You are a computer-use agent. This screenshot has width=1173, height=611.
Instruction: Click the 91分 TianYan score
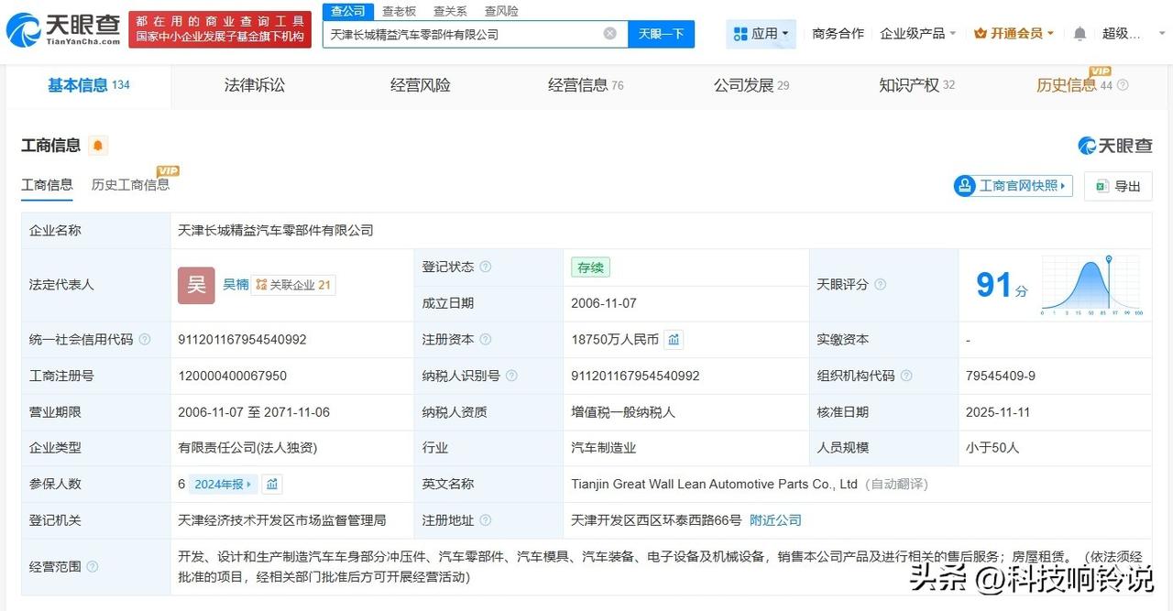coord(1002,286)
